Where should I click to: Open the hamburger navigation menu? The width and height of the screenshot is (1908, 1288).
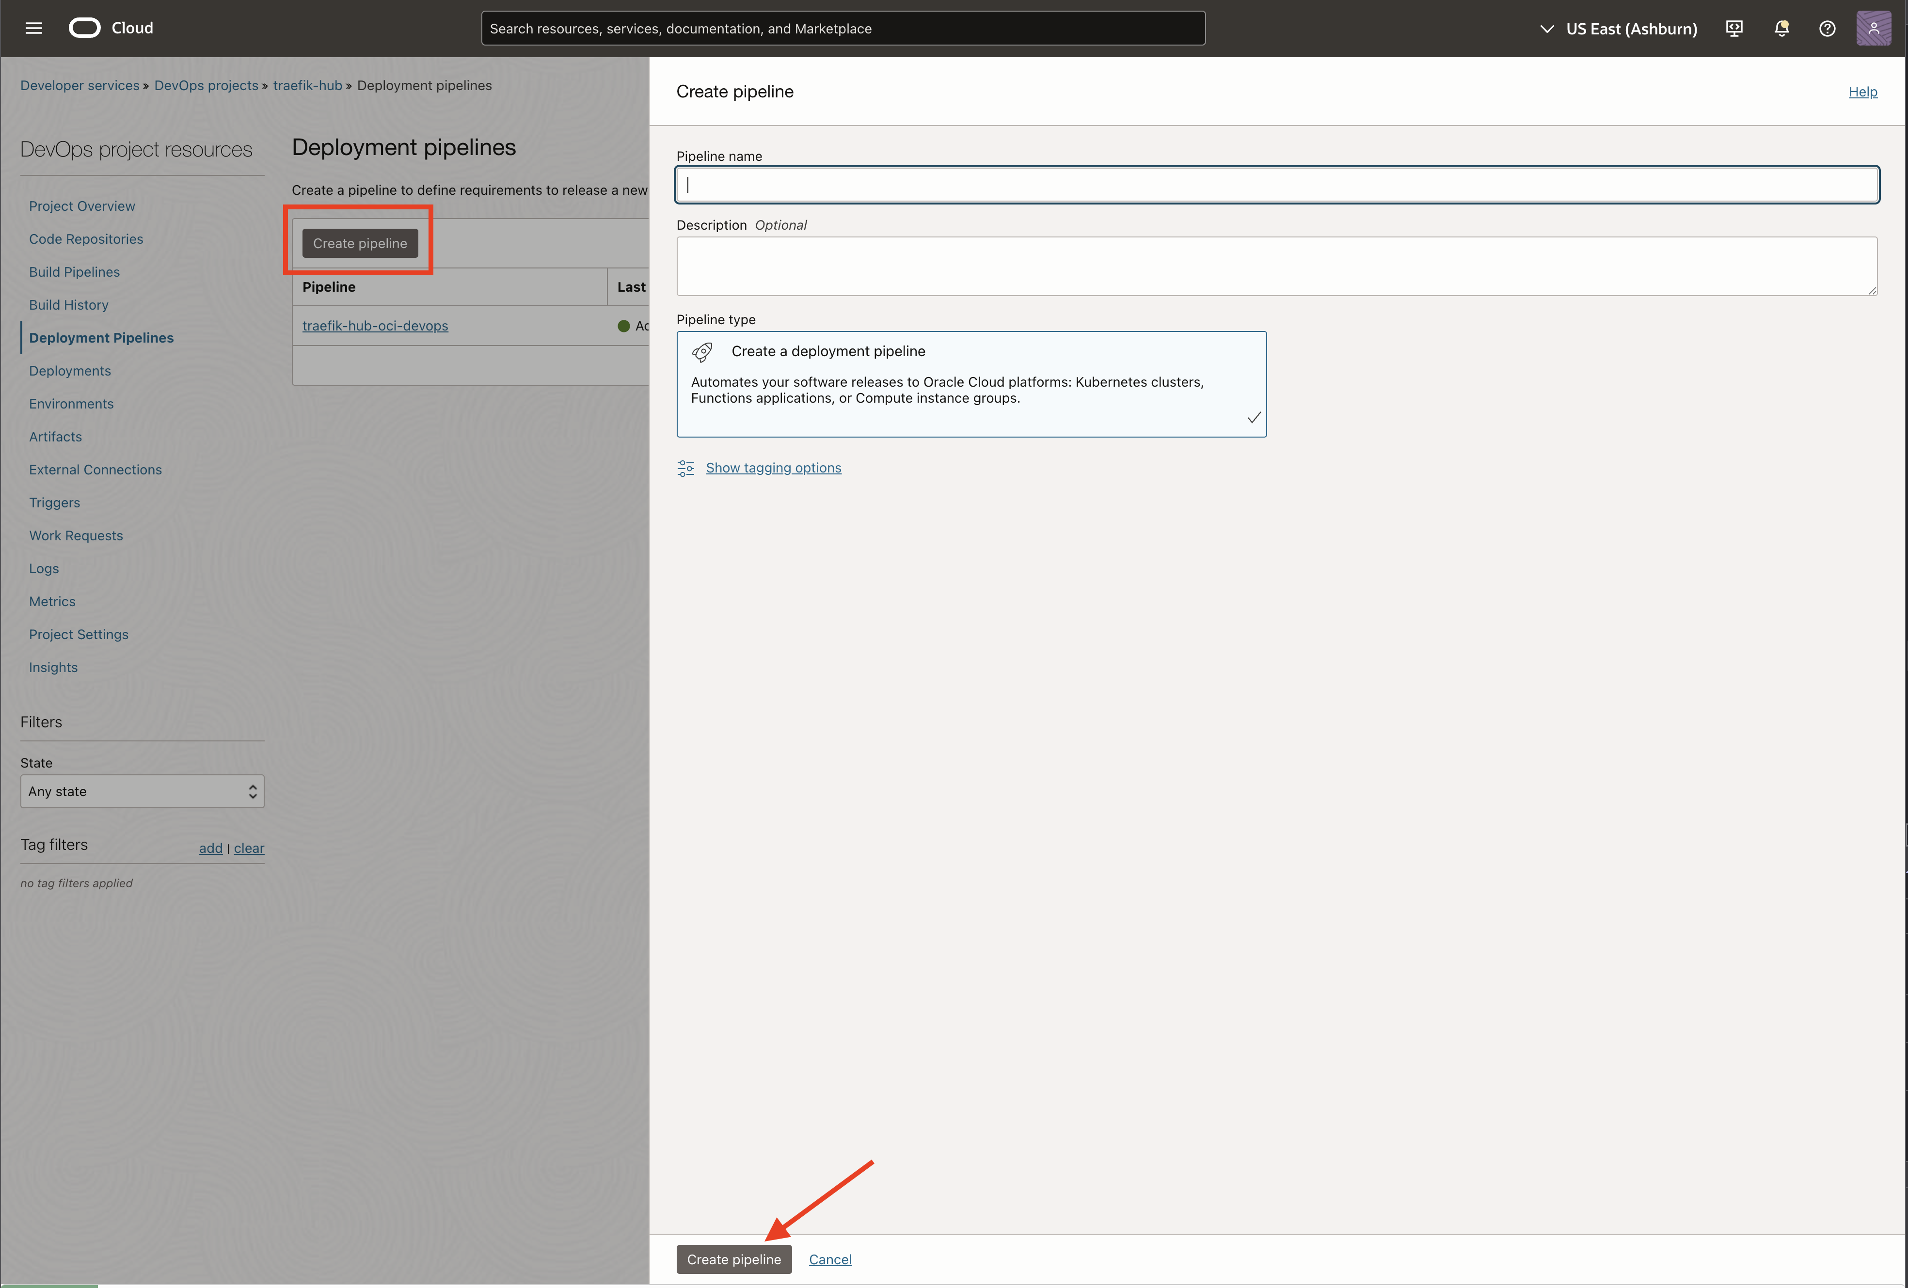[33, 28]
